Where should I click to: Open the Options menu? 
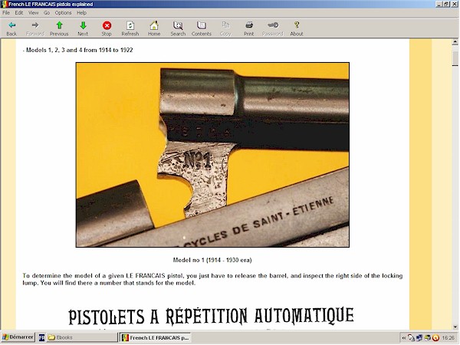point(63,12)
